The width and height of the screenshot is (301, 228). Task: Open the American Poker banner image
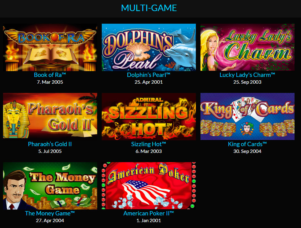[x=149, y=186]
